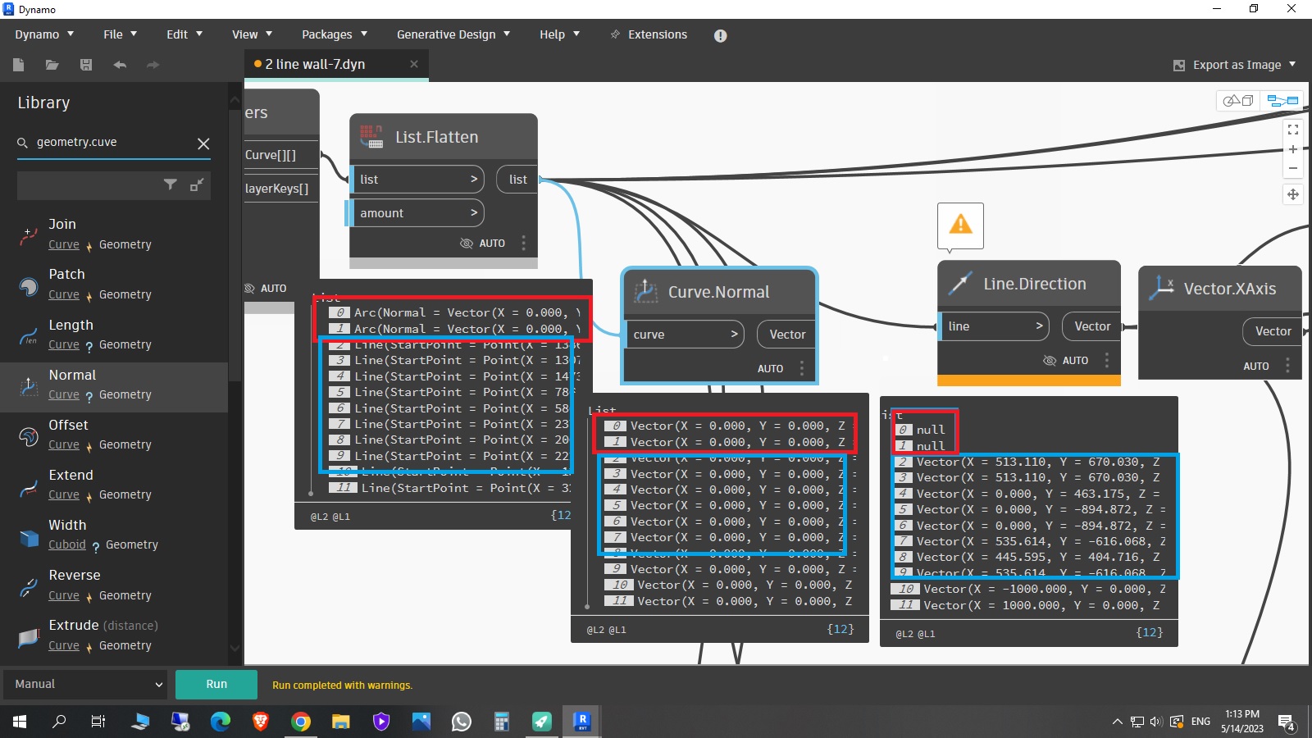Open Vector.XAxis node options menu dots
Image resolution: width=1312 pixels, height=738 pixels.
click(1288, 366)
